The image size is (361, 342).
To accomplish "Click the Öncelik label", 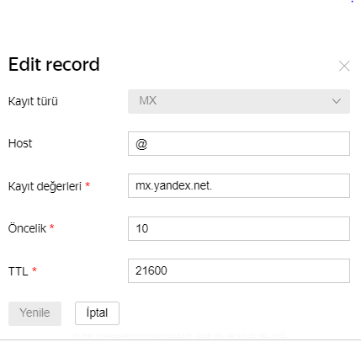I will coord(27,228).
